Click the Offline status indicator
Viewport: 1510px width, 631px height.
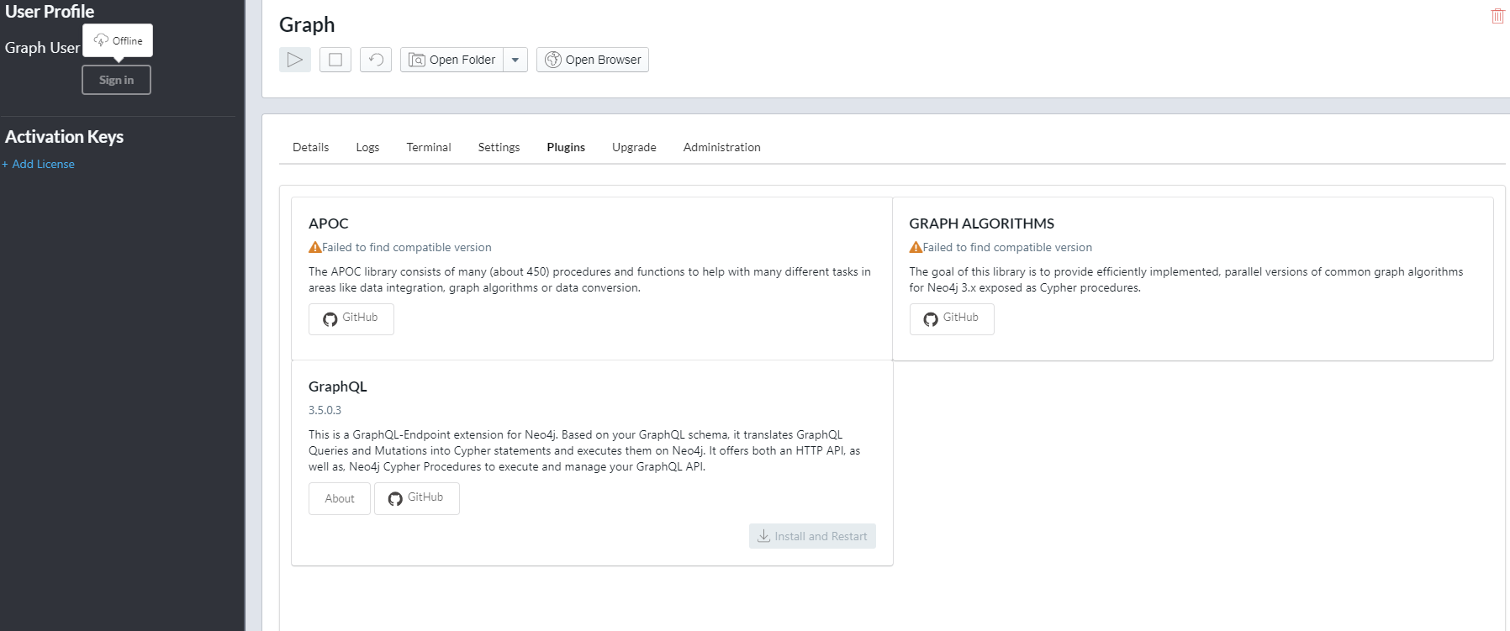tap(118, 40)
